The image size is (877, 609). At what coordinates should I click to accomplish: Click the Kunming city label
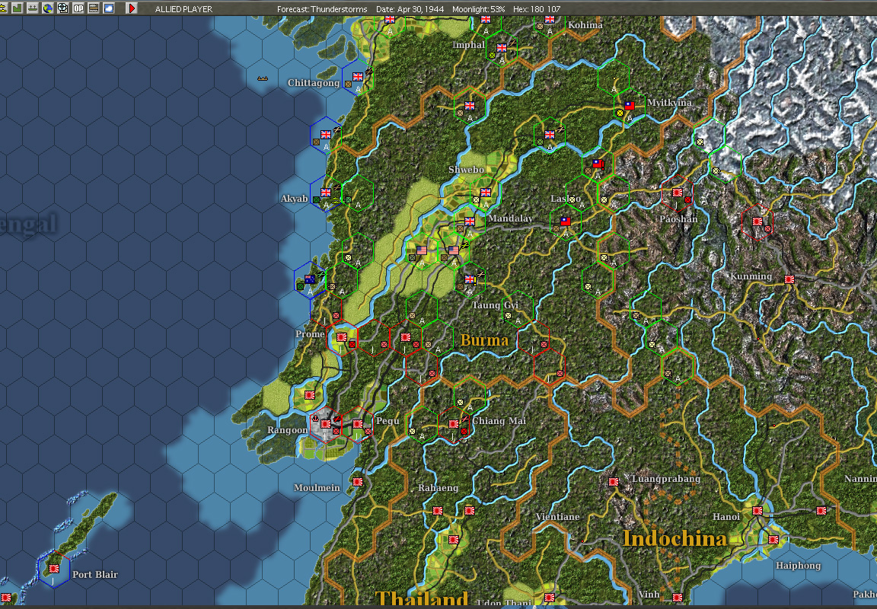[751, 276]
